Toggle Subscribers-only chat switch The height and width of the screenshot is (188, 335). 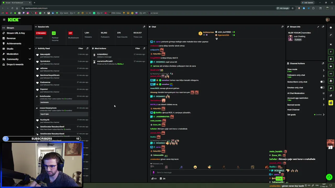(322, 82)
